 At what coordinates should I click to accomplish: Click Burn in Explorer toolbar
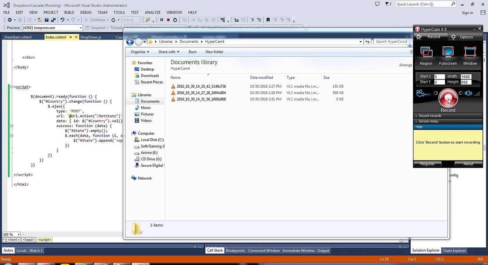tap(192, 52)
